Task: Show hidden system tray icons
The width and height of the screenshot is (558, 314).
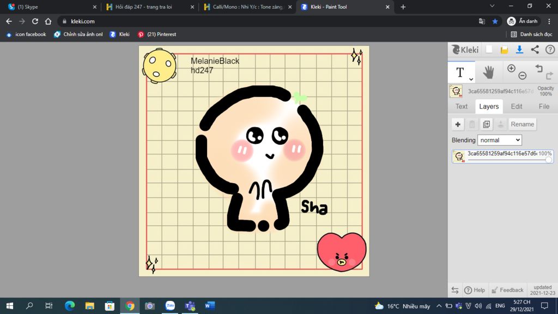Action: [x=439, y=306]
